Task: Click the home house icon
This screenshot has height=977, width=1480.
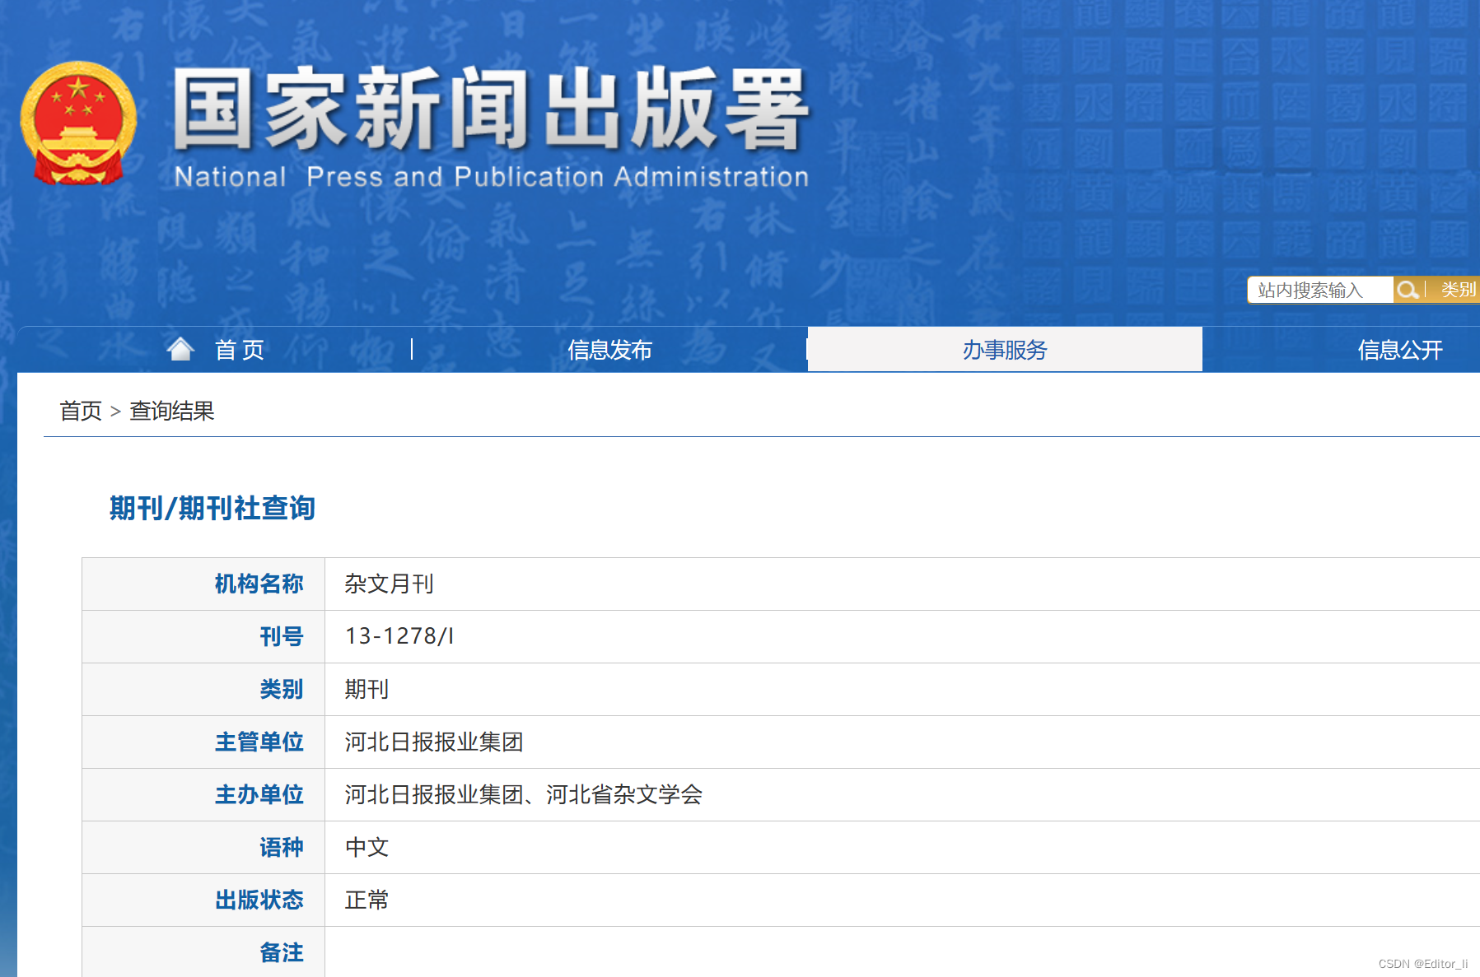Action: coord(180,349)
